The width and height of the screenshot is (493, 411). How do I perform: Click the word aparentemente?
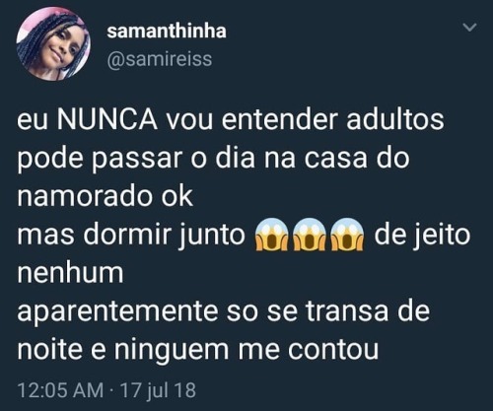pyautogui.click(x=117, y=312)
